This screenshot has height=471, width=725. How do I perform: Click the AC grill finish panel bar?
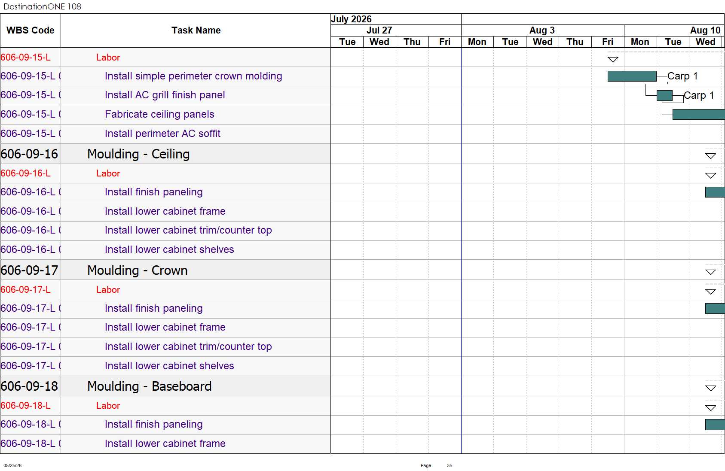664,96
